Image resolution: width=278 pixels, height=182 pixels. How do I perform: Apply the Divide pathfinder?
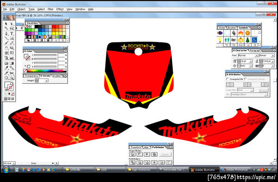click(132, 163)
